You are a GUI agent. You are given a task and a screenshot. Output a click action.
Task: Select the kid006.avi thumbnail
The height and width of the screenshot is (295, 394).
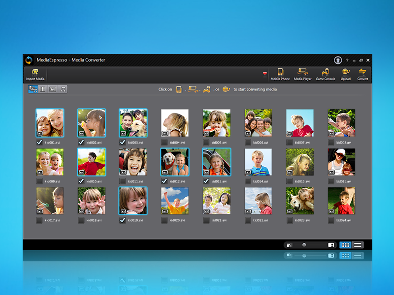(x=258, y=122)
